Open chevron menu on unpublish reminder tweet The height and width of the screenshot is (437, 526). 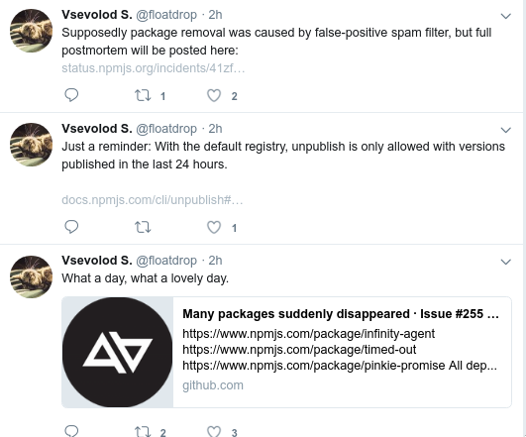[505, 130]
